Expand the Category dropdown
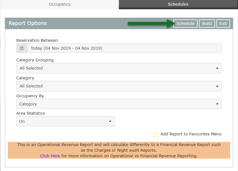Viewport: 238px width, 171px height. point(119,86)
